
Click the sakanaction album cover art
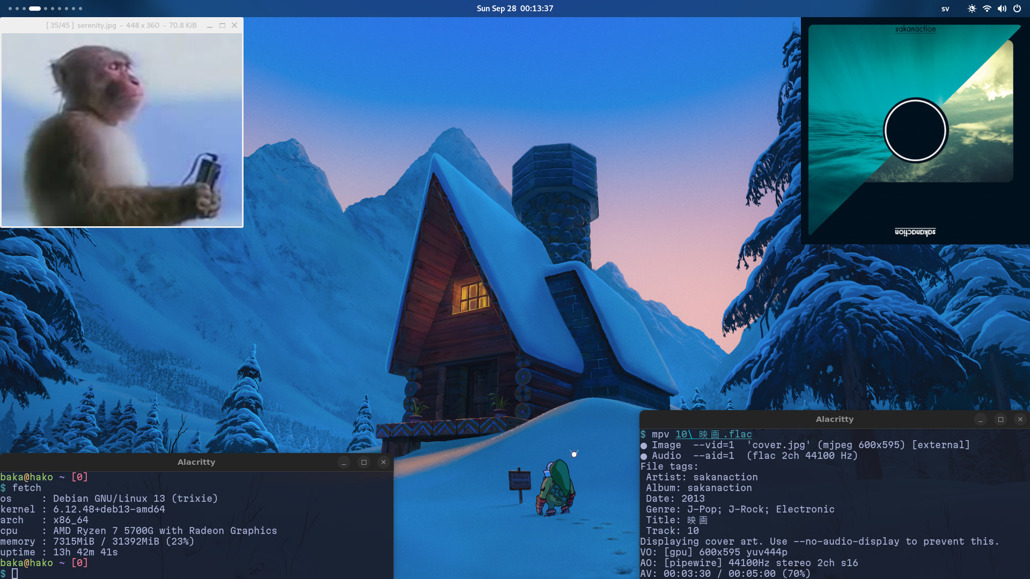point(915,130)
